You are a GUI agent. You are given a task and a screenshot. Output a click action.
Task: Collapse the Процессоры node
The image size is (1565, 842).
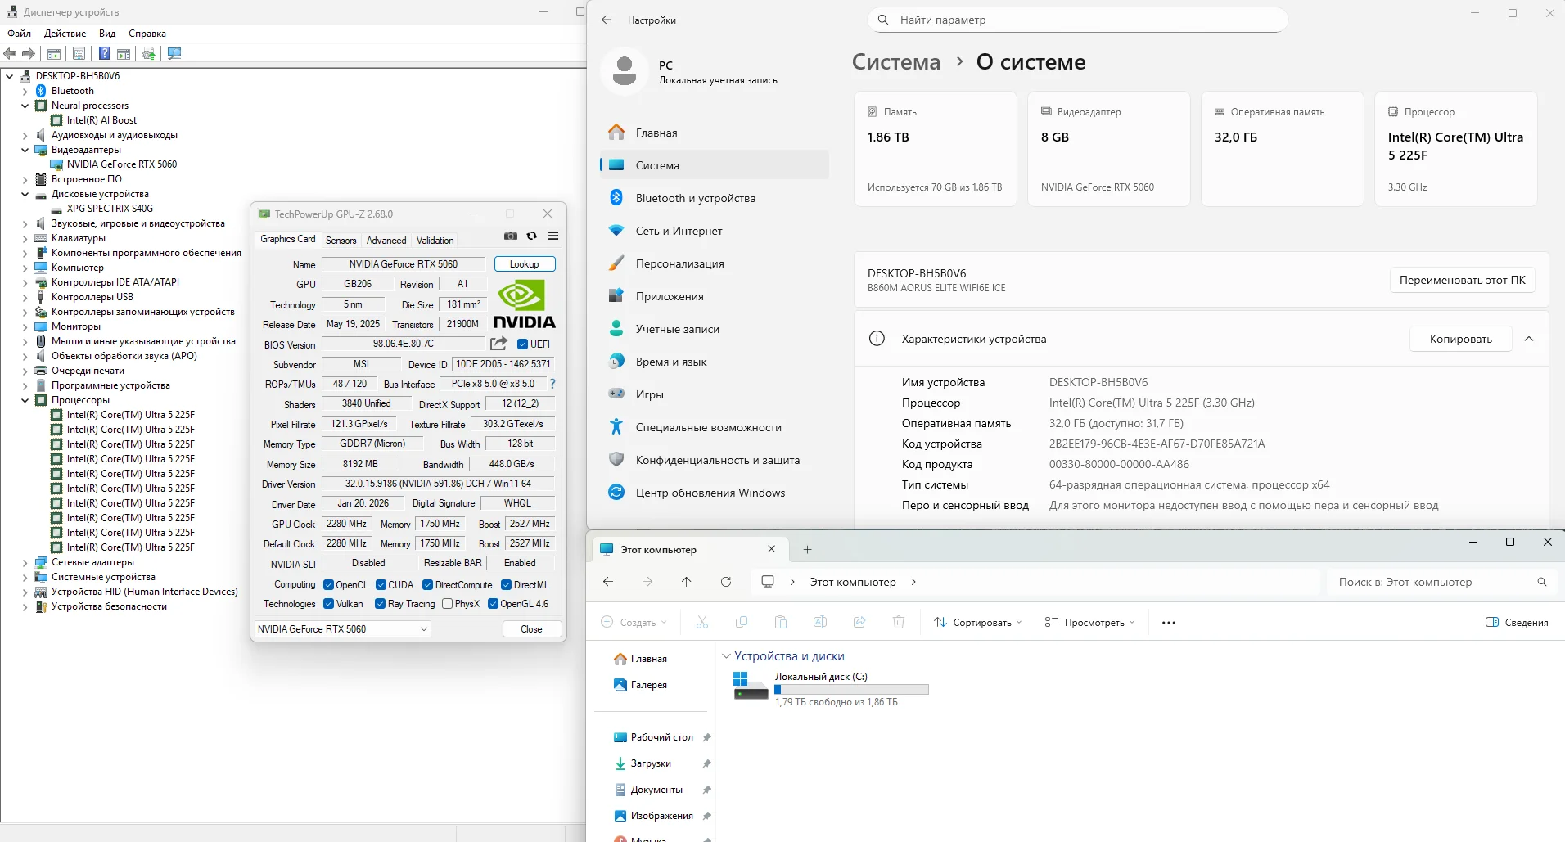[x=25, y=400]
